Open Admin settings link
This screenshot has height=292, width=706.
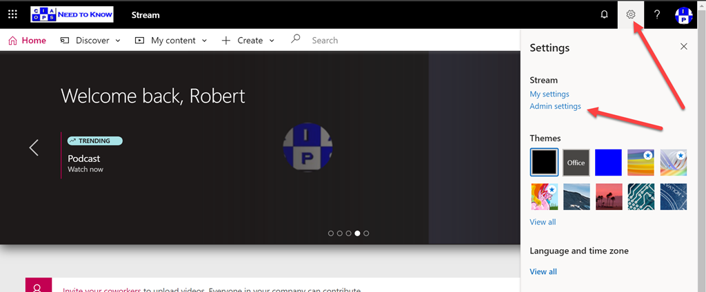click(x=555, y=107)
